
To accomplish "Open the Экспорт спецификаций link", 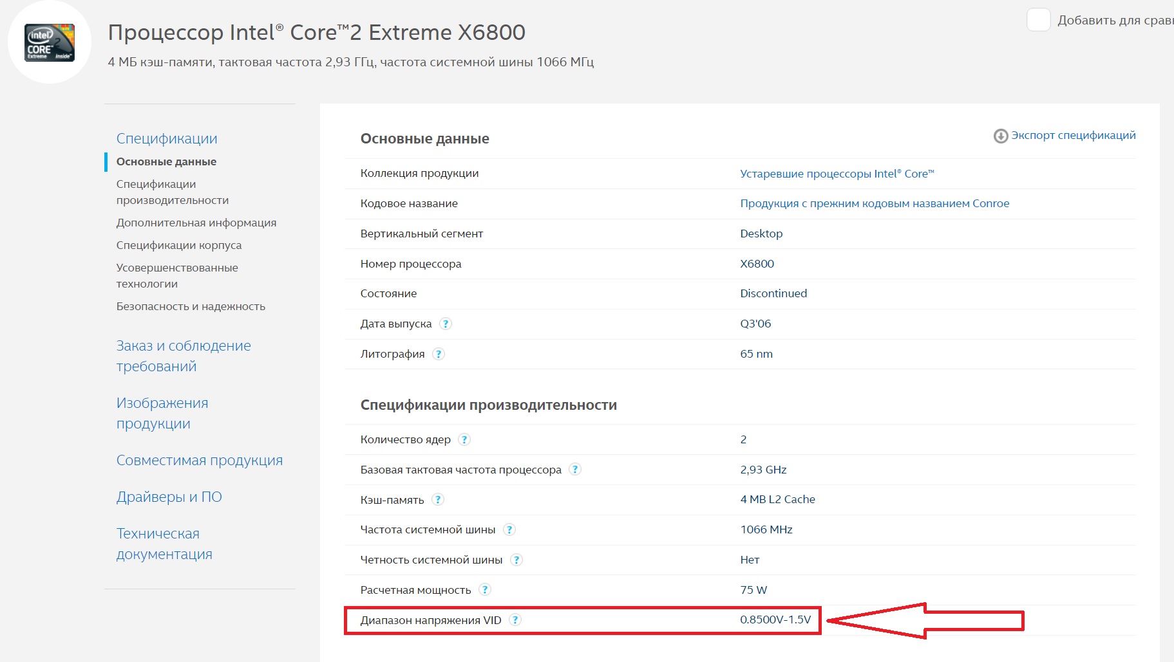I will [1073, 135].
